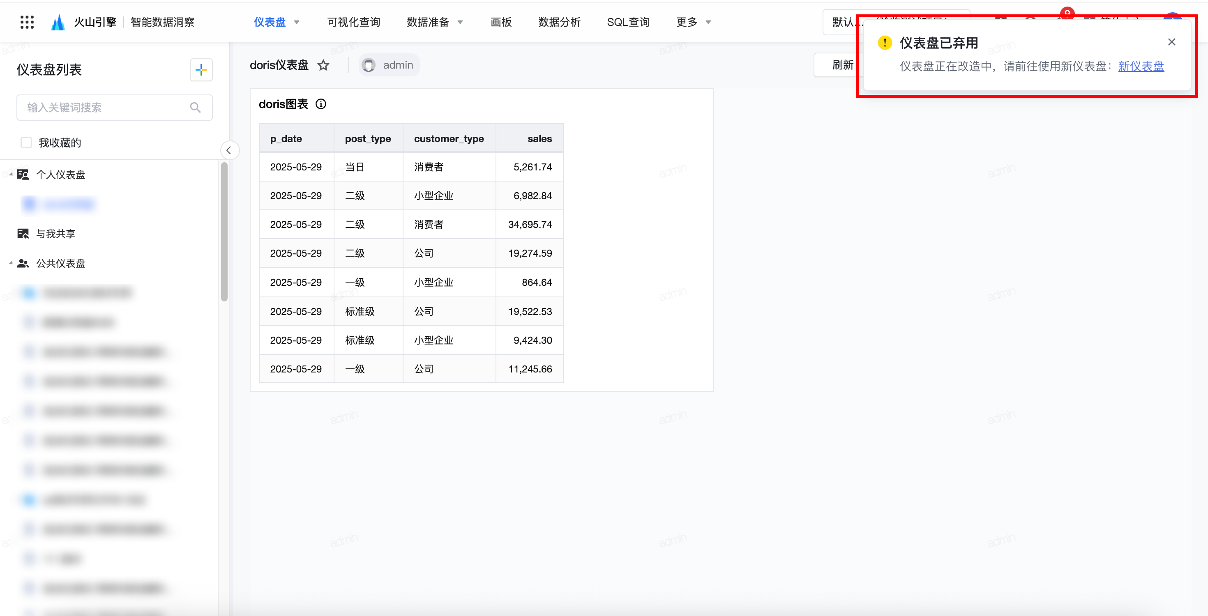Show info for doris图表 chart
The width and height of the screenshot is (1208, 616).
click(x=321, y=104)
